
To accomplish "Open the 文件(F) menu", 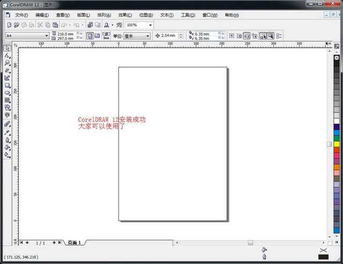I will pyautogui.click(x=22, y=15).
